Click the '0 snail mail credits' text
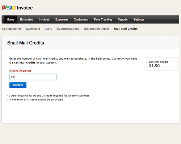 [x=22, y=63]
